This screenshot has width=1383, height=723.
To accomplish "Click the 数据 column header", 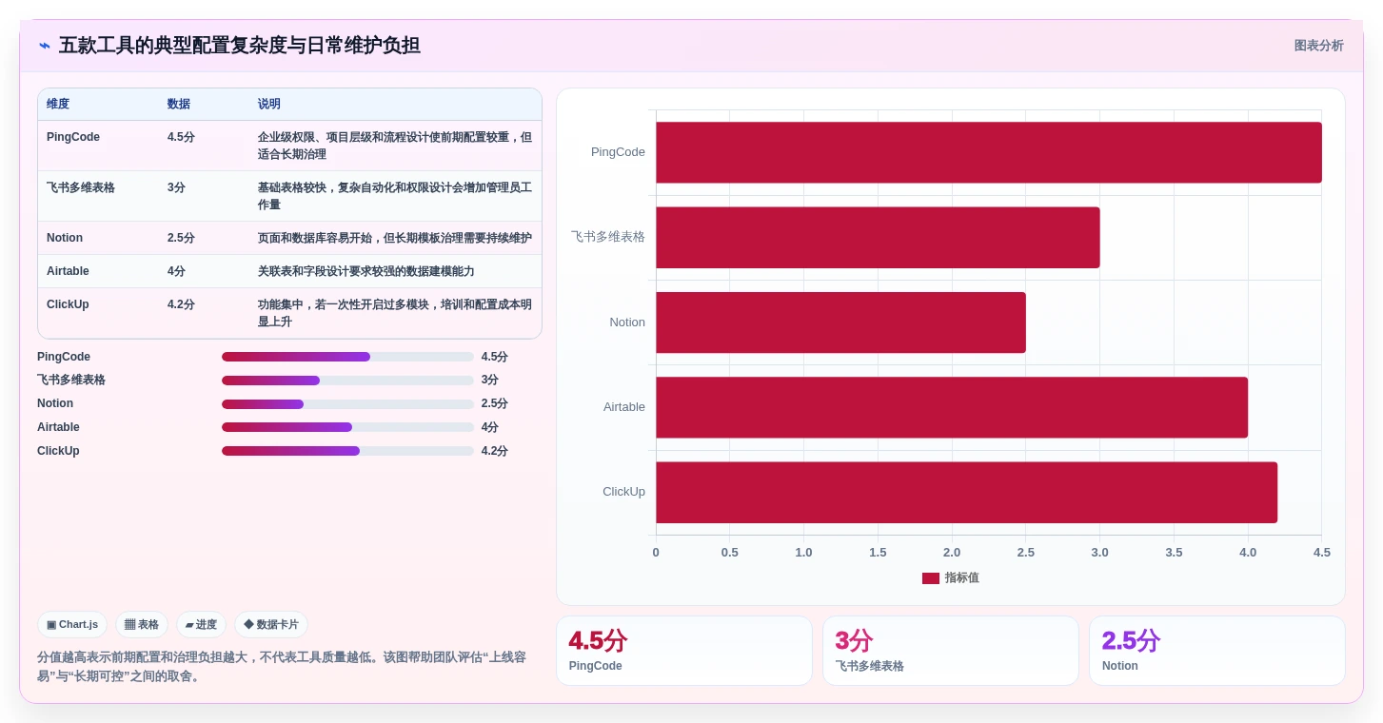I will (179, 104).
